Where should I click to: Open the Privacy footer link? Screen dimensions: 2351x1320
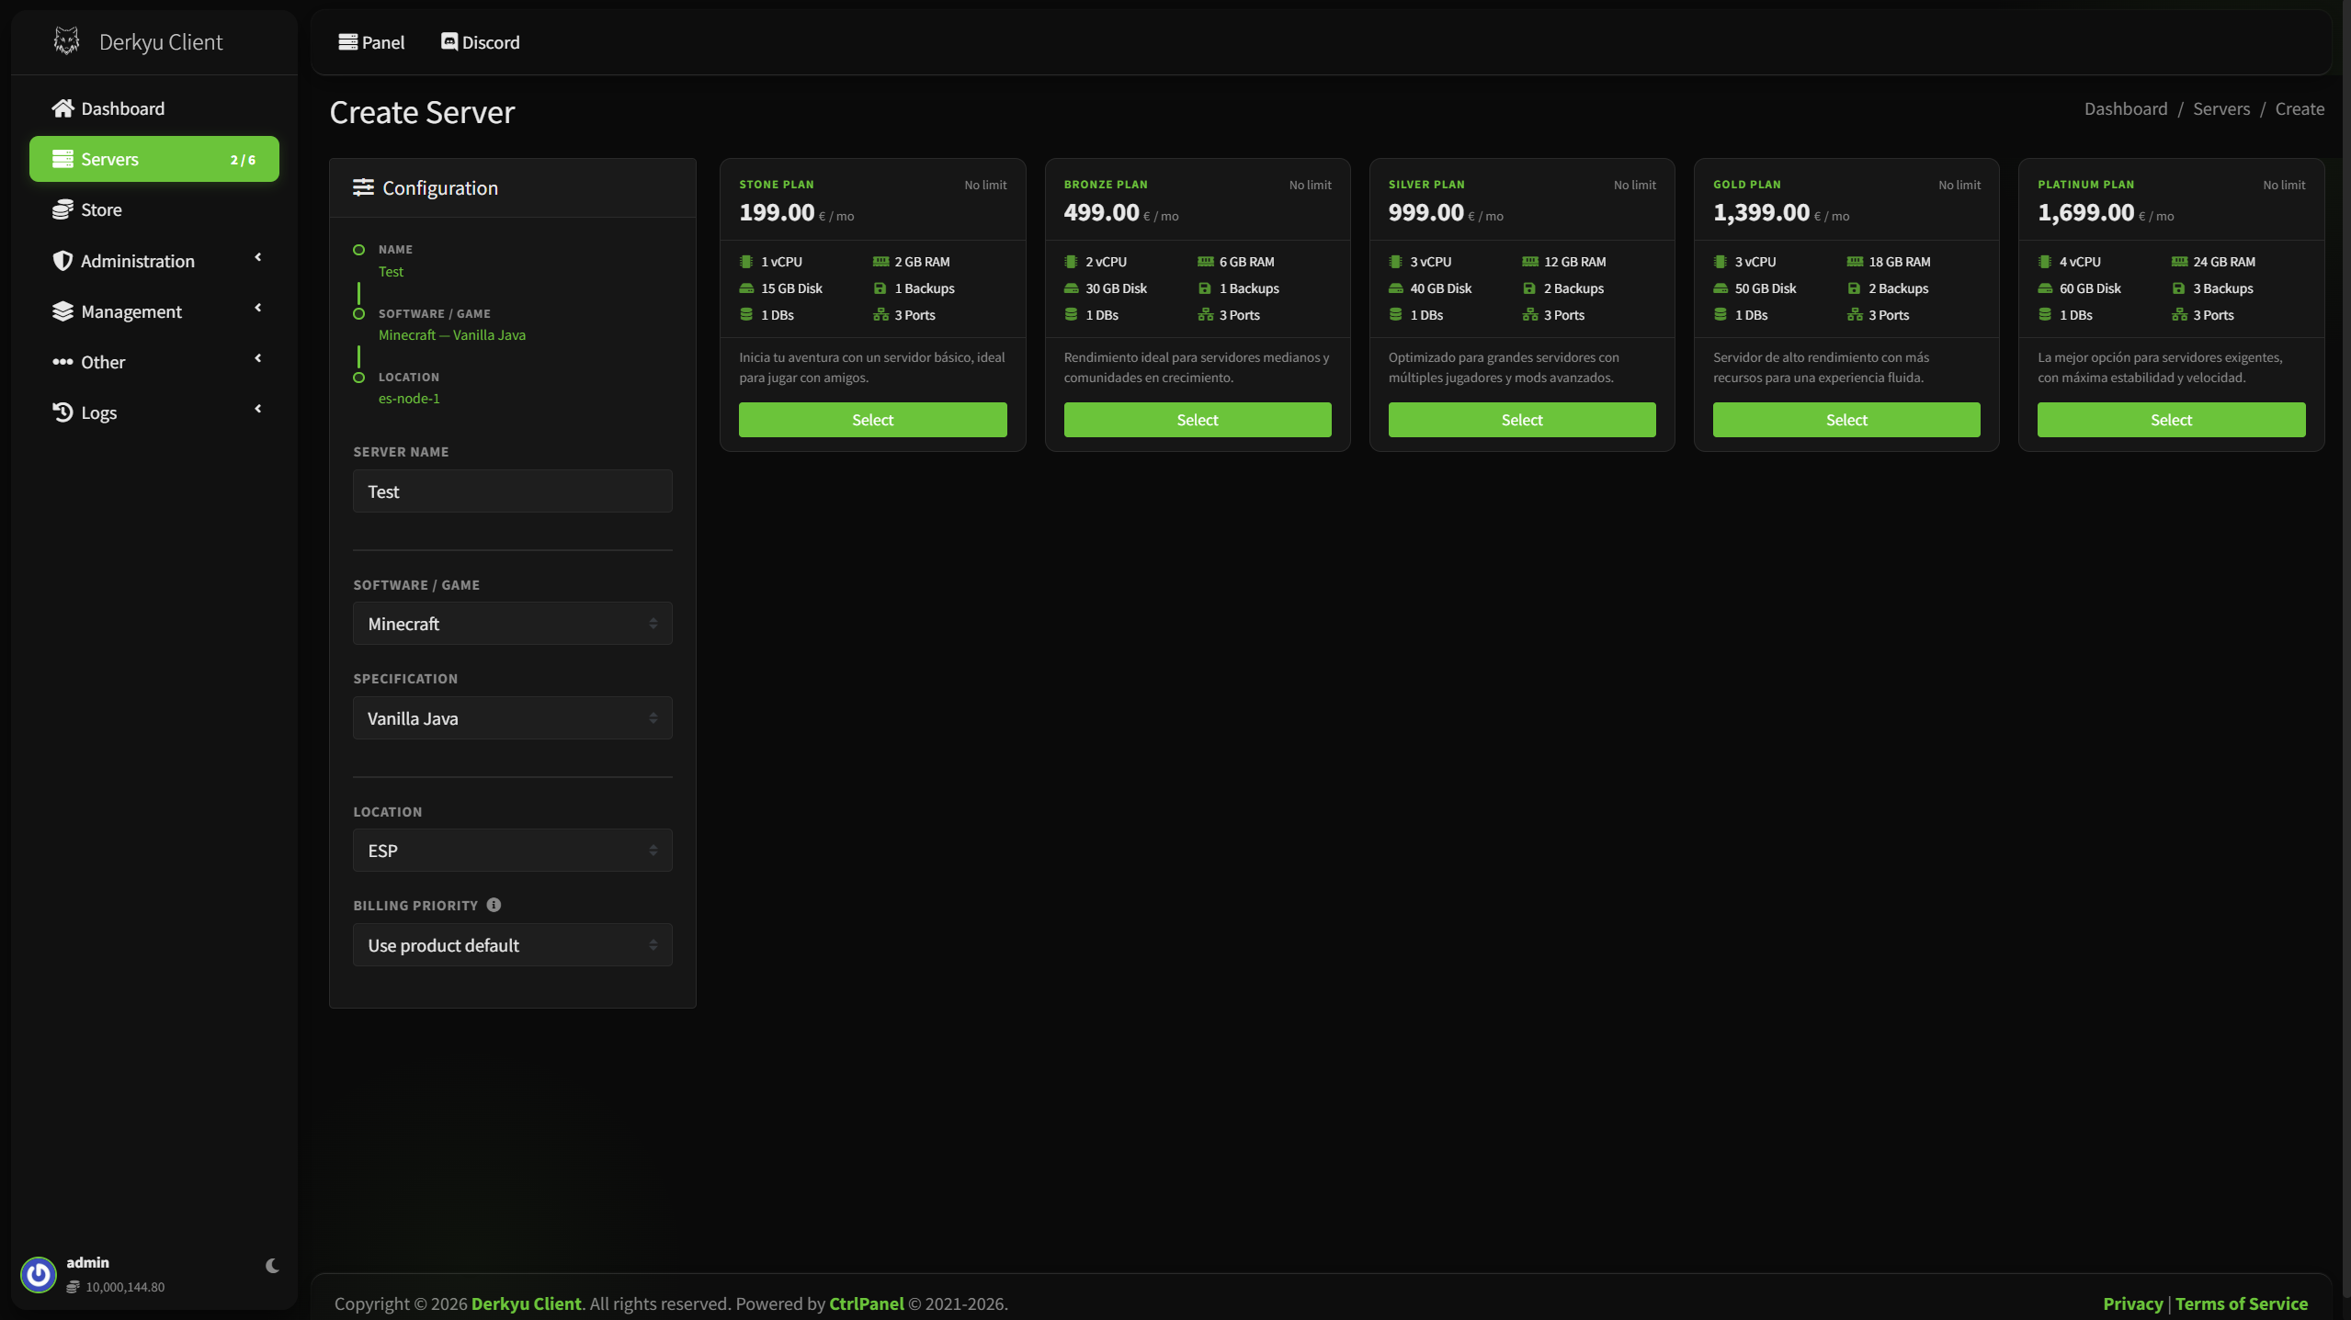2132,1303
